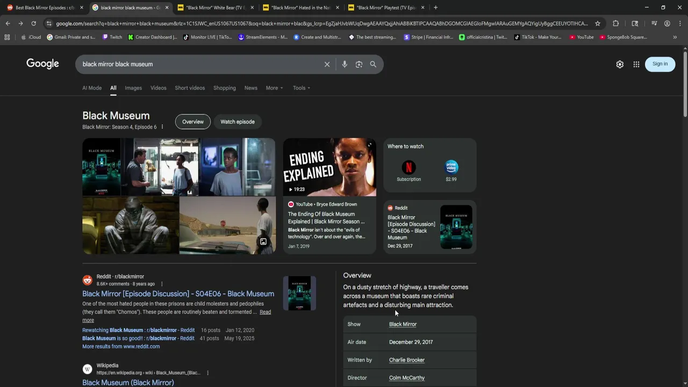Viewport: 688px width, 387px height.
Task: Open Colm McCarthy director link
Action: tap(407, 378)
